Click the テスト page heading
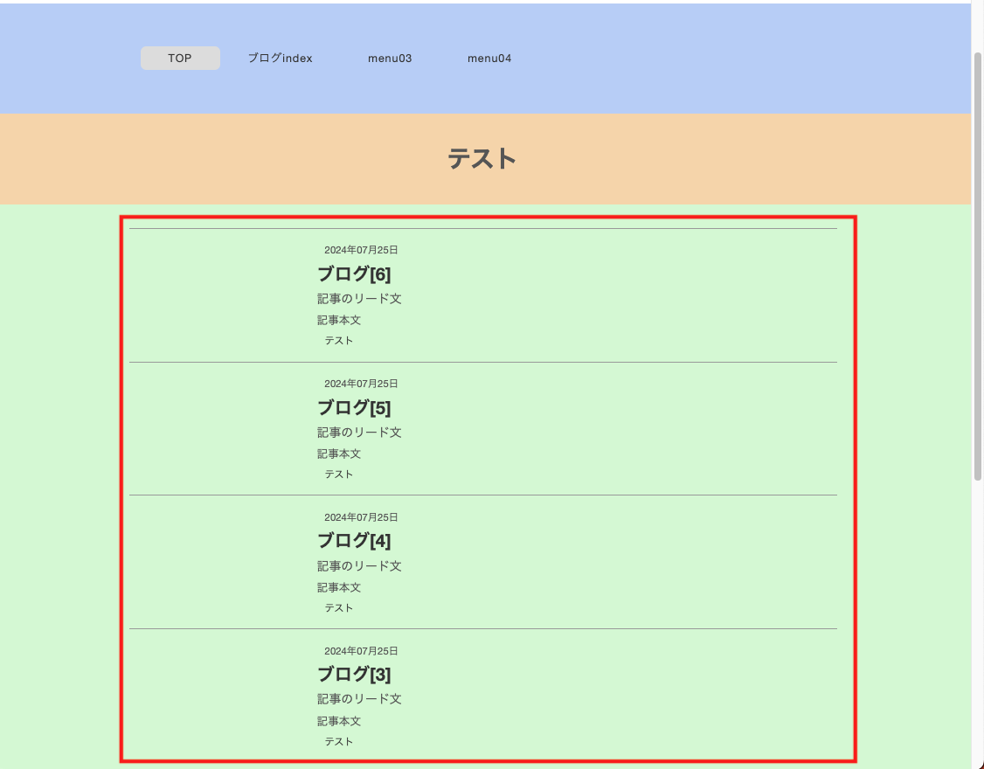 (x=482, y=159)
